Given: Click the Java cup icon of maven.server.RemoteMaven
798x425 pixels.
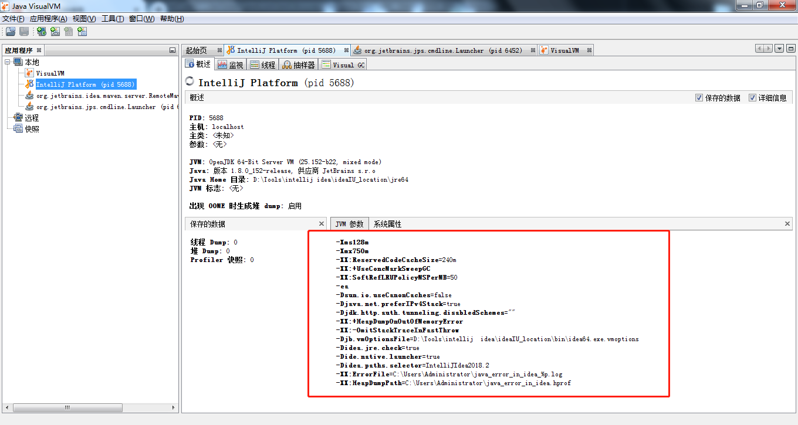Looking at the screenshot, I should click(29, 96).
